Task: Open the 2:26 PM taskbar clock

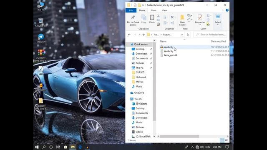Action: point(217,147)
